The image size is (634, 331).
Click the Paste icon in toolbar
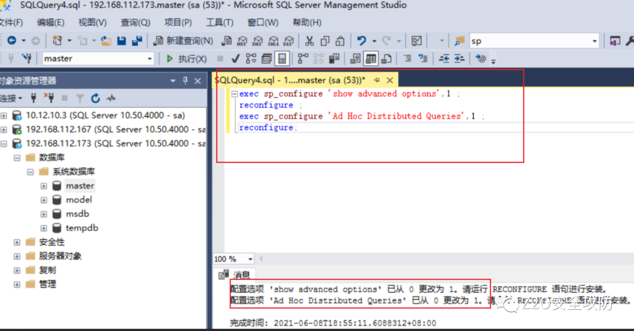pos(340,40)
